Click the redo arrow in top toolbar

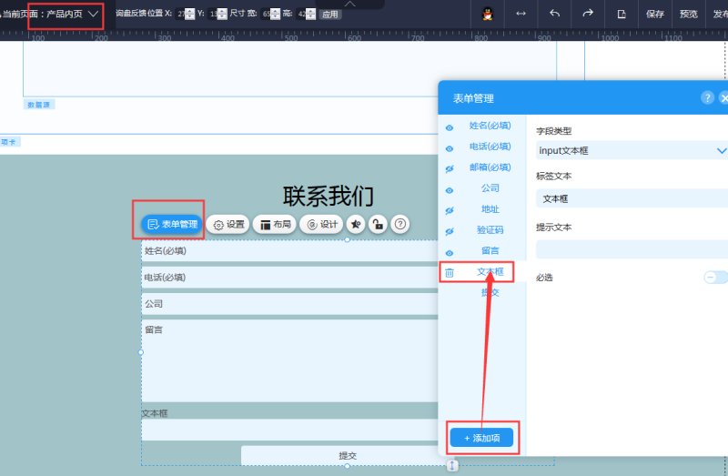tap(588, 14)
